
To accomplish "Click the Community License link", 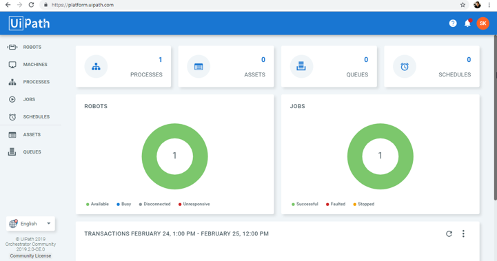I will click(x=30, y=256).
